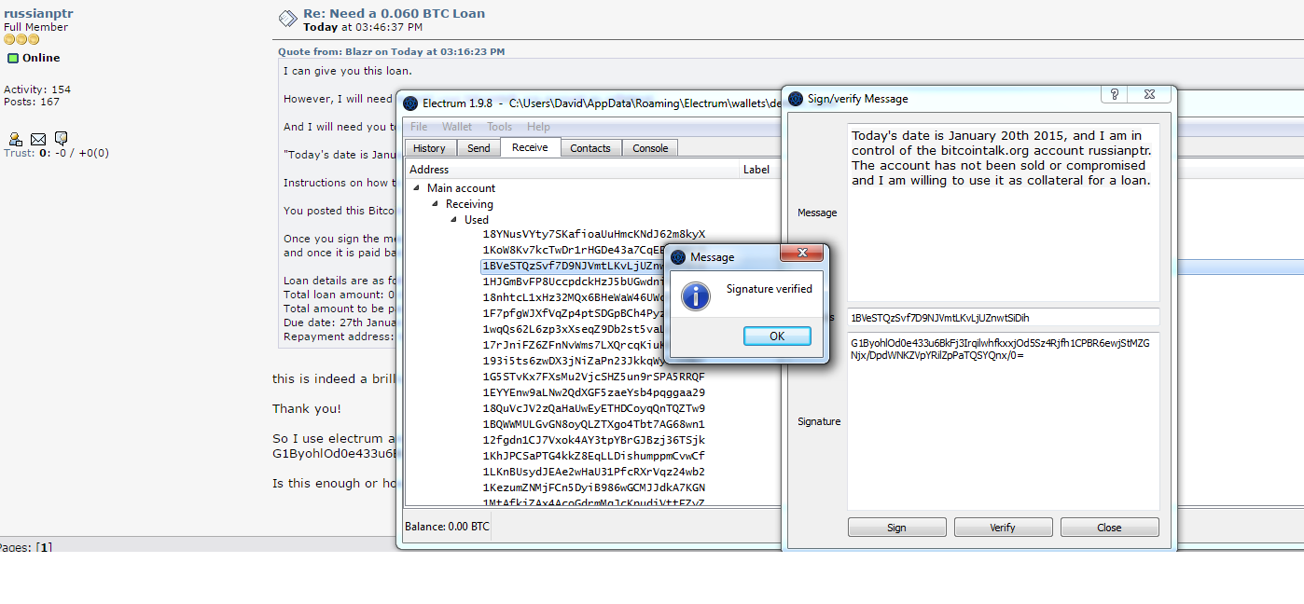This screenshot has height=604, width=1304.
Task: Switch to the Send tab
Action: tap(479, 148)
